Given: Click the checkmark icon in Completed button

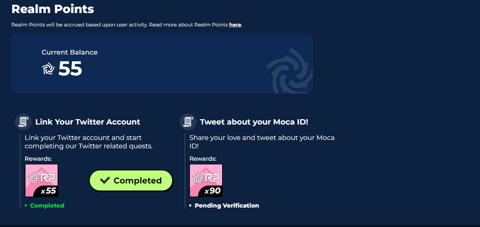Looking at the screenshot, I should pos(105,180).
